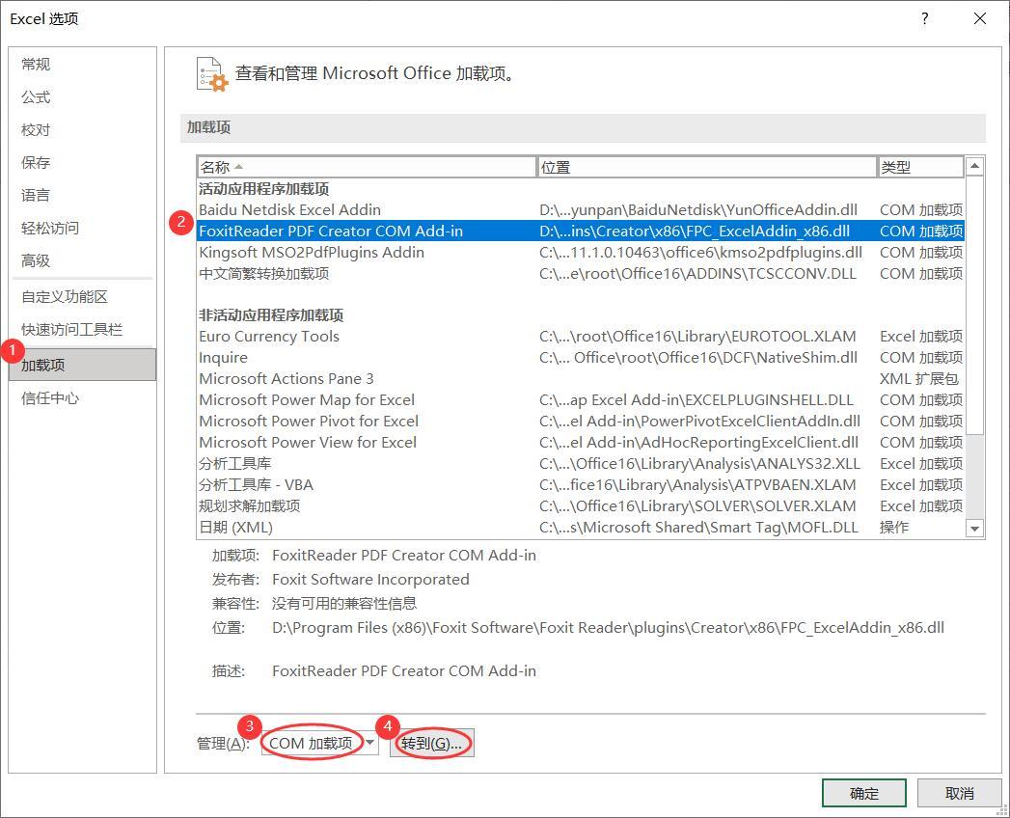Click the add-ins gear icon in header
1010x818 pixels.
pos(212,74)
